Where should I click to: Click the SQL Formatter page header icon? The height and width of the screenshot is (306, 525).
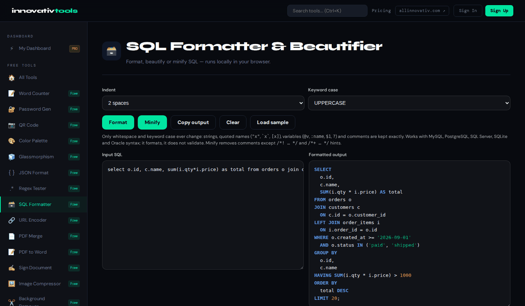click(x=112, y=51)
